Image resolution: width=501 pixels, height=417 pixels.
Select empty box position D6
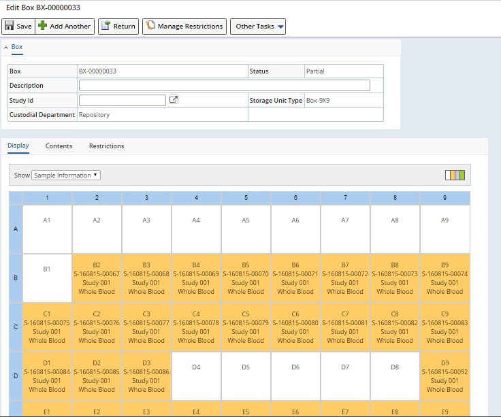tap(295, 376)
